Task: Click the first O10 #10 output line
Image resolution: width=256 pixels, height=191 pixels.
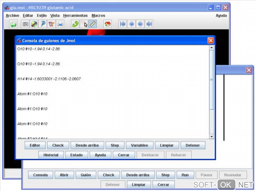Action: coord(39,49)
